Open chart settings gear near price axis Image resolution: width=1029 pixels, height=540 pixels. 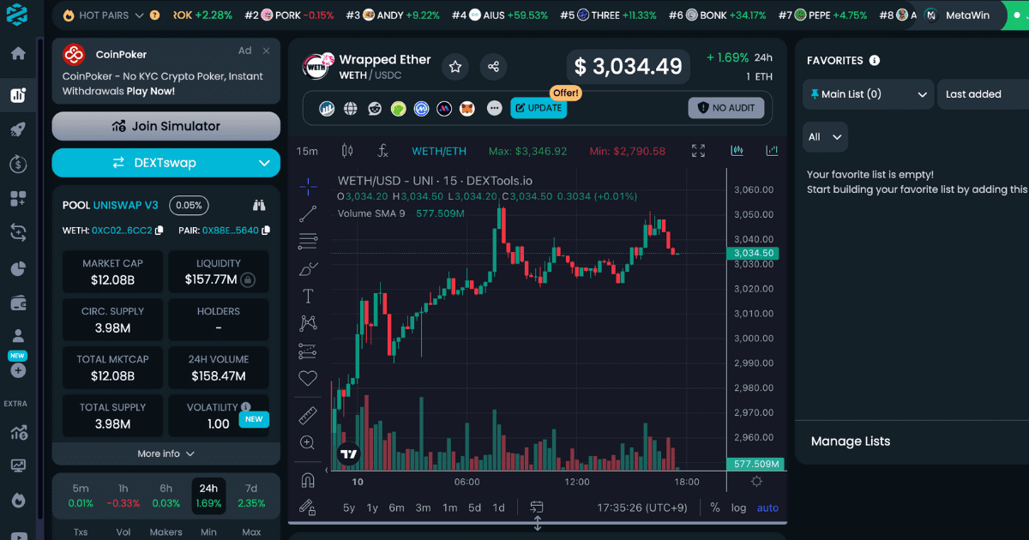(756, 481)
